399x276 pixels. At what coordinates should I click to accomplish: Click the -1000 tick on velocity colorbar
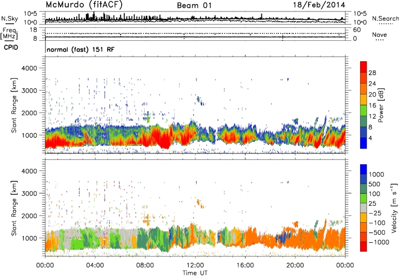pos(379,242)
